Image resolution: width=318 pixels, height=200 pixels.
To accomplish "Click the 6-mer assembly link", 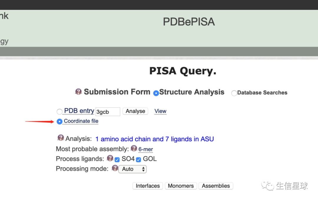I will [146, 149].
